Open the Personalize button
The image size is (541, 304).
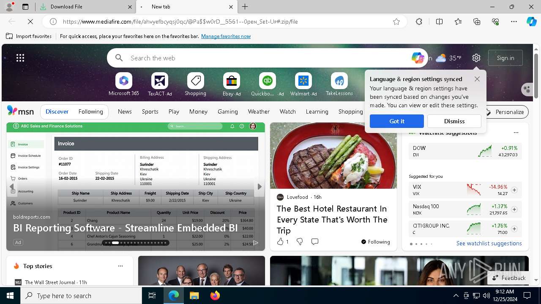click(505, 112)
